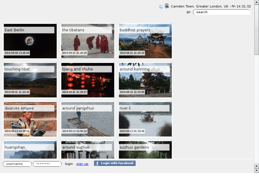Select the dwarves empire album thumbnail
Image resolution: width=259 pixels, height=194 pixels.
tap(30, 120)
